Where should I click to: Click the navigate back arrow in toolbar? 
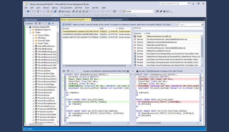point(28,11)
